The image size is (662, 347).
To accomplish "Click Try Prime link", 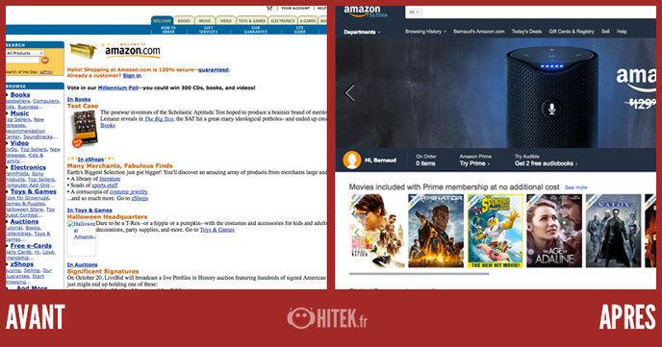I will pos(474,163).
